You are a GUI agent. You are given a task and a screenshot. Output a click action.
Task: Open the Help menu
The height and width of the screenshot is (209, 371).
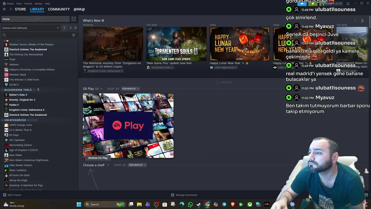(x=47, y=3)
